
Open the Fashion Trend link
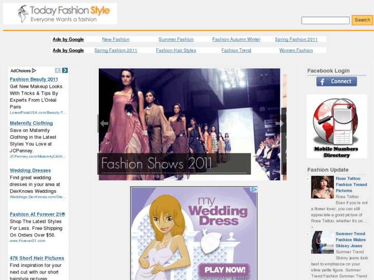[236, 50]
